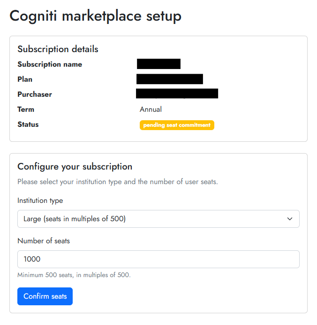Click the Subscription details heading
317x325 pixels.
coord(58,49)
